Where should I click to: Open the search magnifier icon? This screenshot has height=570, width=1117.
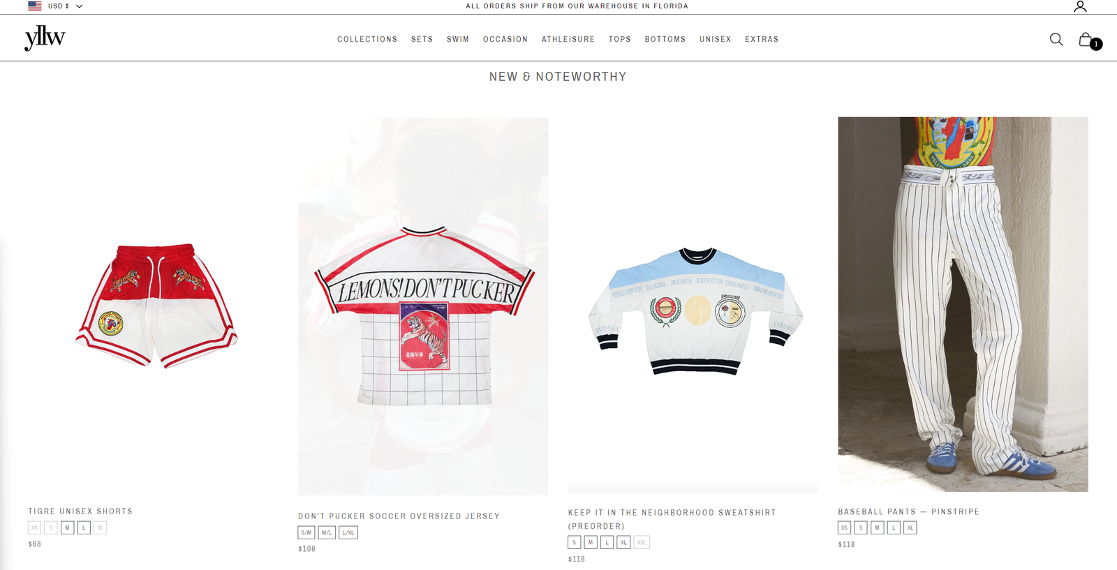coord(1056,39)
